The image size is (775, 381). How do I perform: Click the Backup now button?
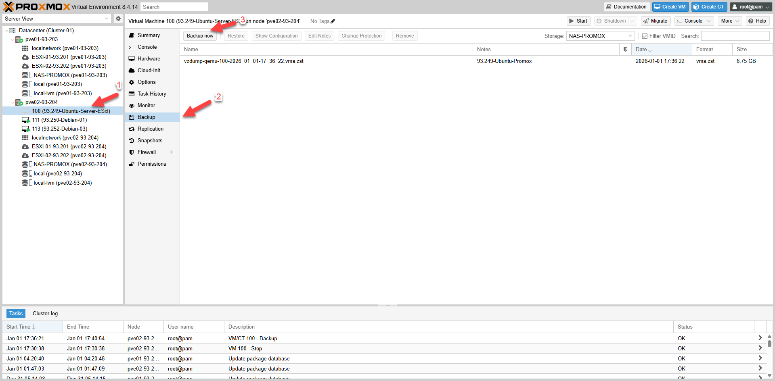[x=200, y=35]
